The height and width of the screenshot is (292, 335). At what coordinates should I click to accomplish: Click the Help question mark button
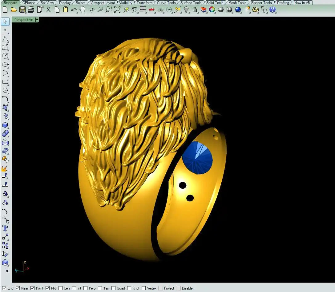(272, 10)
